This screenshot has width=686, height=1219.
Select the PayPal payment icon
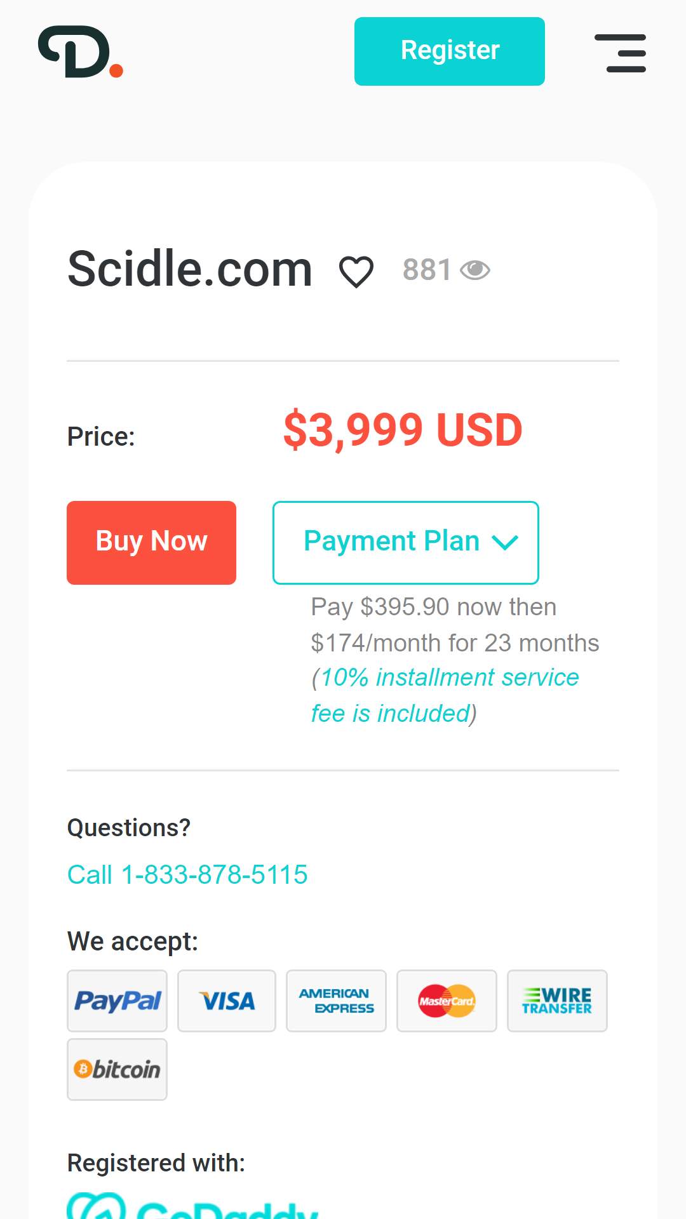click(118, 1001)
